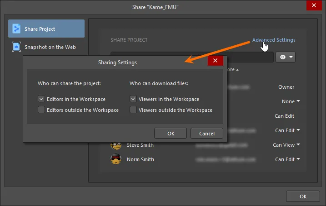Select the Norm Smith name
This screenshot has height=206, width=326.
point(140,159)
